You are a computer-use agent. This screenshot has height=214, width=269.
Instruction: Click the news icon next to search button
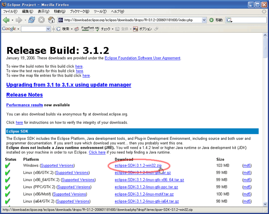tap(77, 29)
